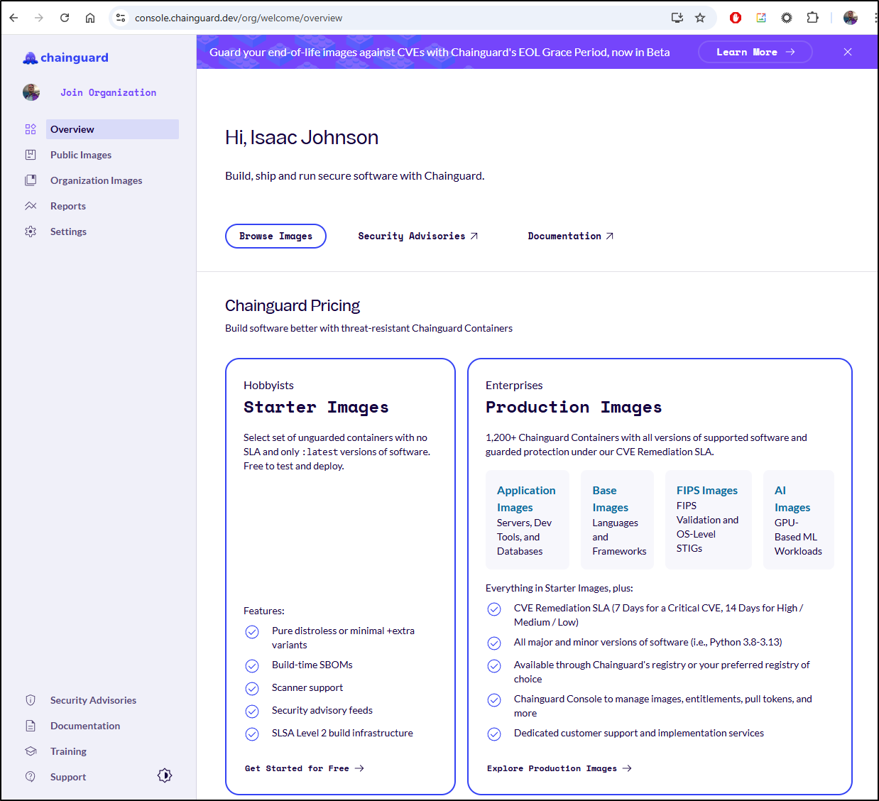Open the Documentation external link

571,236
